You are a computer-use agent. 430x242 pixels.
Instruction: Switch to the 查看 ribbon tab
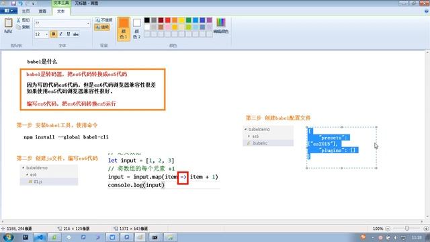pyautogui.click(x=42, y=11)
